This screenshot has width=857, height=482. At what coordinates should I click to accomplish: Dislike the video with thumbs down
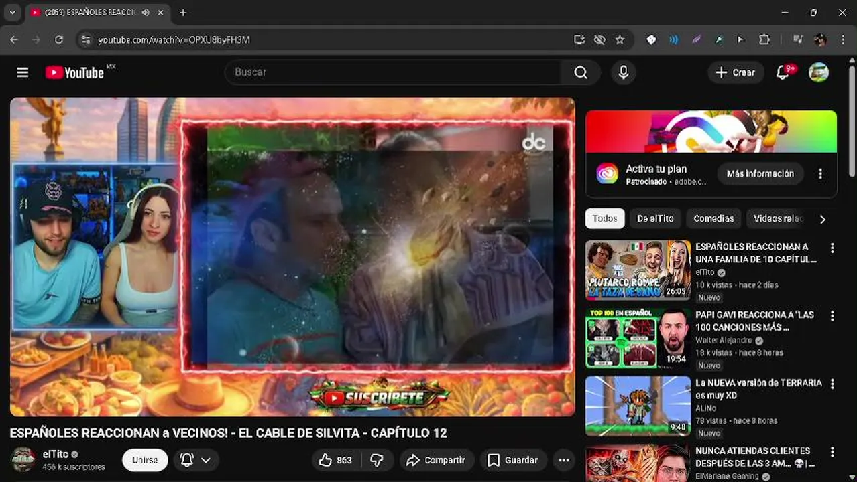tap(377, 460)
